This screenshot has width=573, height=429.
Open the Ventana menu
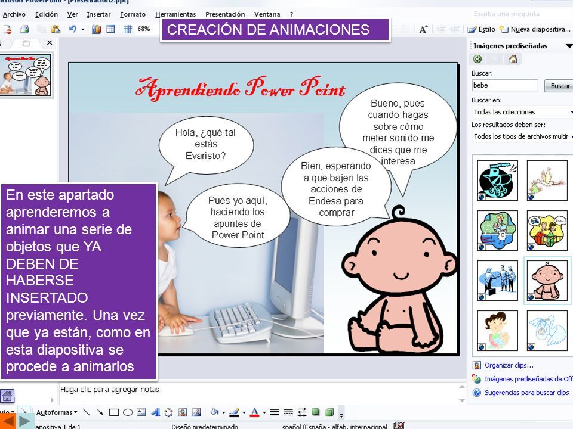click(x=267, y=14)
